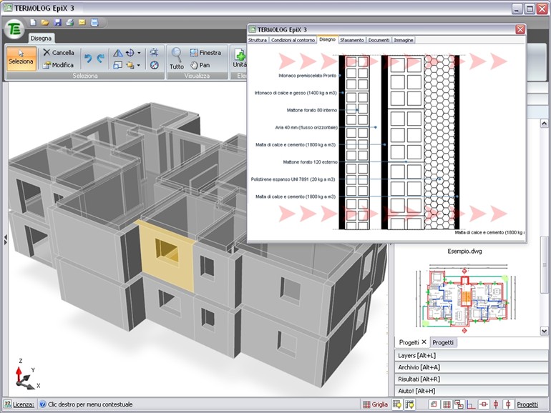Click the Esempio.dwg floor plan thumbnail

pos(466,297)
